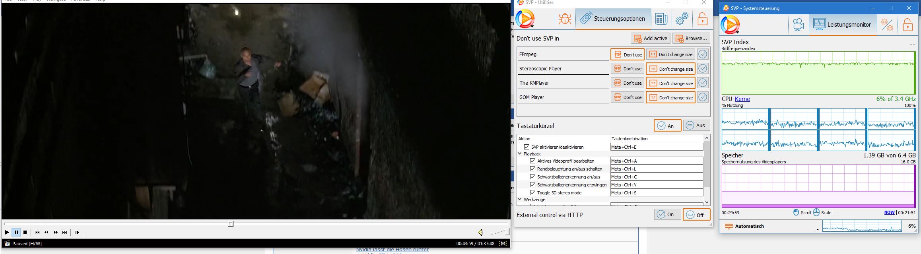Viewport: 921px width, 254px height.
Task: Click the checkmark icon in GOM Player row
Action: click(x=703, y=97)
